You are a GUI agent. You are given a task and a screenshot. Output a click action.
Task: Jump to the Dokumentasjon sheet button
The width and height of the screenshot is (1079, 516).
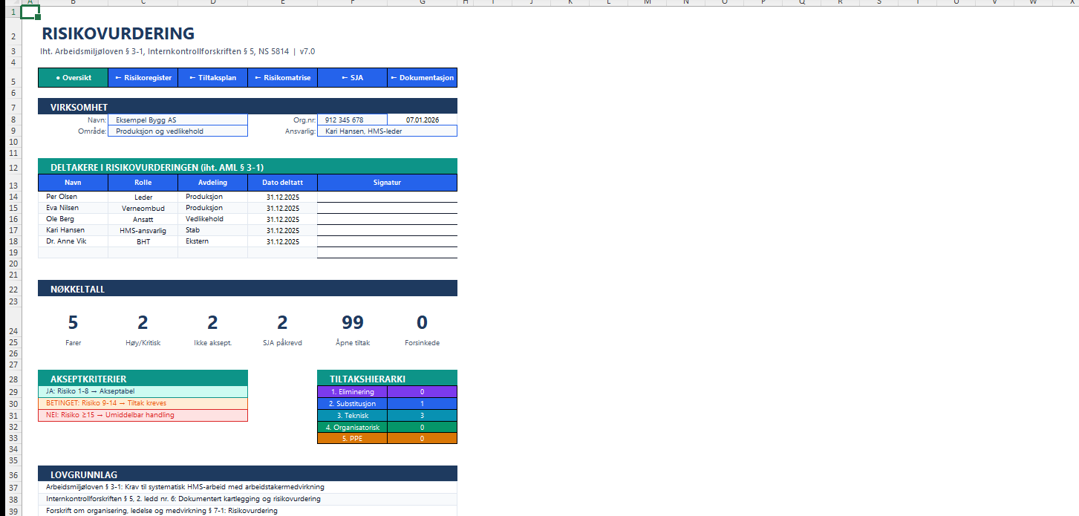tap(422, 78)
